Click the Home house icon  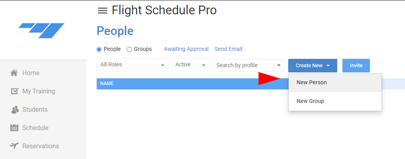point(14,73)
